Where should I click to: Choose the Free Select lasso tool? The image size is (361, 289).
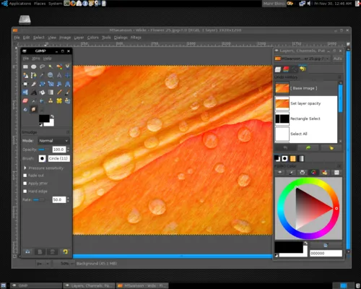tap(42, 66)
